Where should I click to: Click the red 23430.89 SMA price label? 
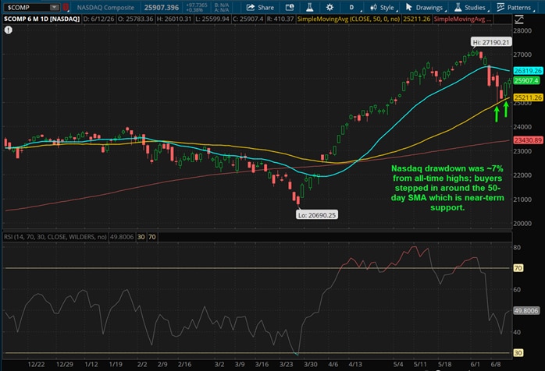(x=528, y=140)
